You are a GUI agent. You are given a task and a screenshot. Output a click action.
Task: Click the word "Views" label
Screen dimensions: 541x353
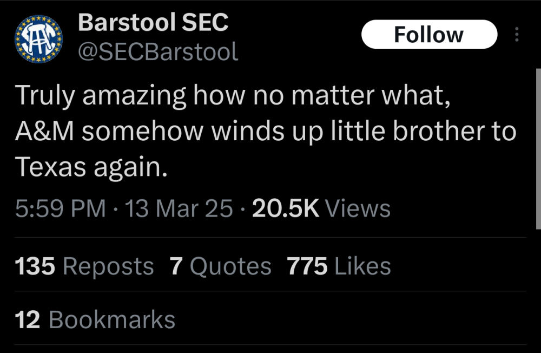coord(359,208)
